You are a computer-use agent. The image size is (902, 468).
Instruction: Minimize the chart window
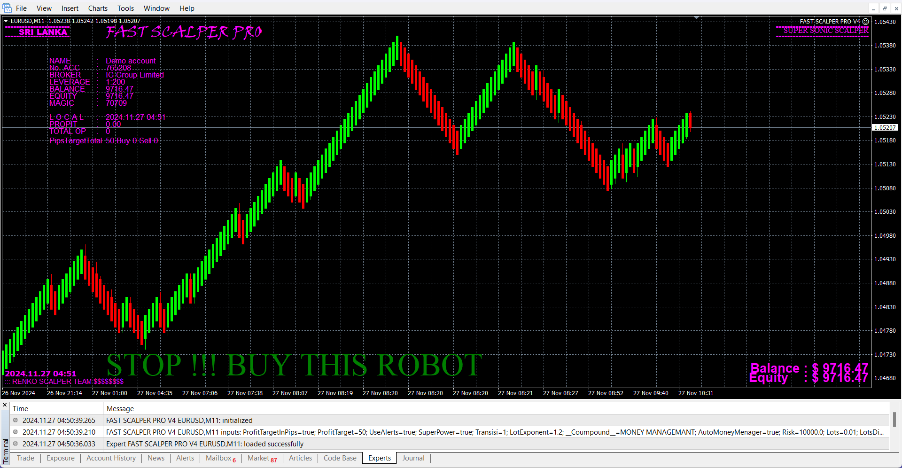click(873, 8)
